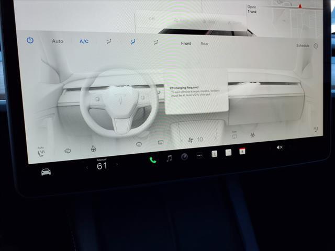335x251 pixels.
Task: Toggle the Auto air recirculation icon
Action: [x=234, y=135]
